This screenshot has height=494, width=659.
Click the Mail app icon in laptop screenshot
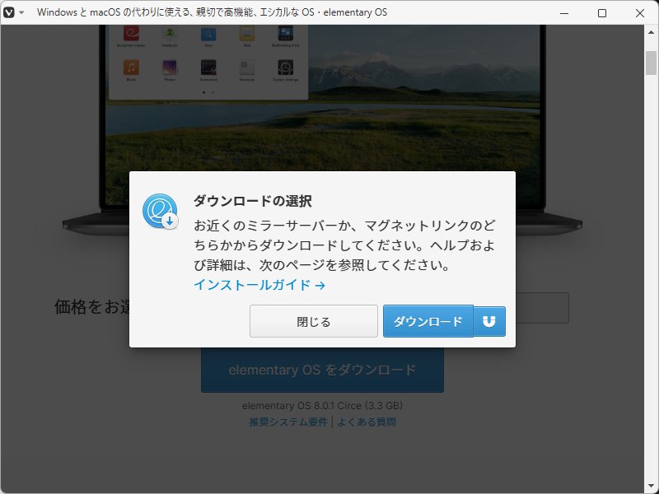[247, 33]
